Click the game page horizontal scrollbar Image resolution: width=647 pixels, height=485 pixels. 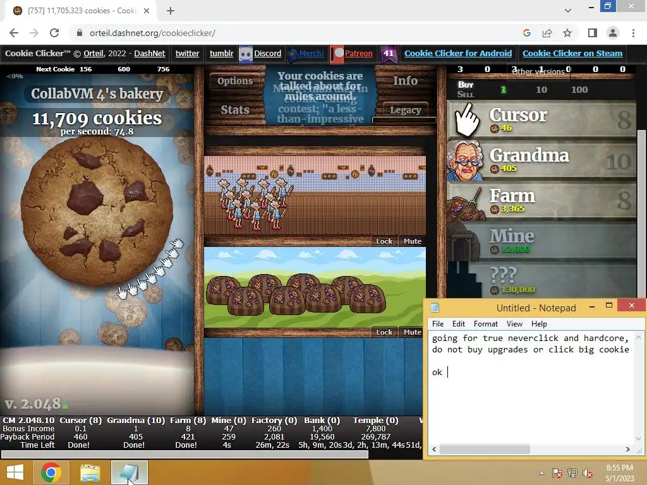tap(184, 455)
